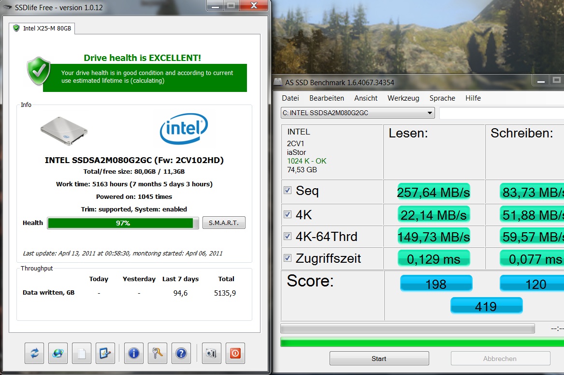Click the 97% health progress bar
Screen dimensions: 564x375
[x=123, y=223]
